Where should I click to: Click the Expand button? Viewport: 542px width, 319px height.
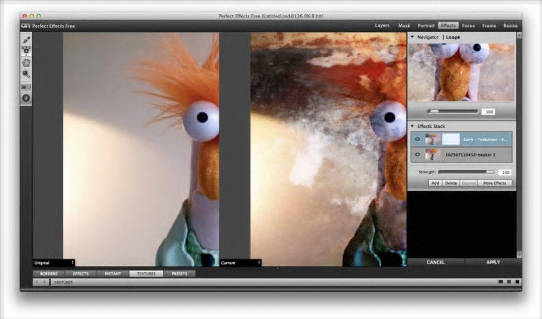(468, 183)
